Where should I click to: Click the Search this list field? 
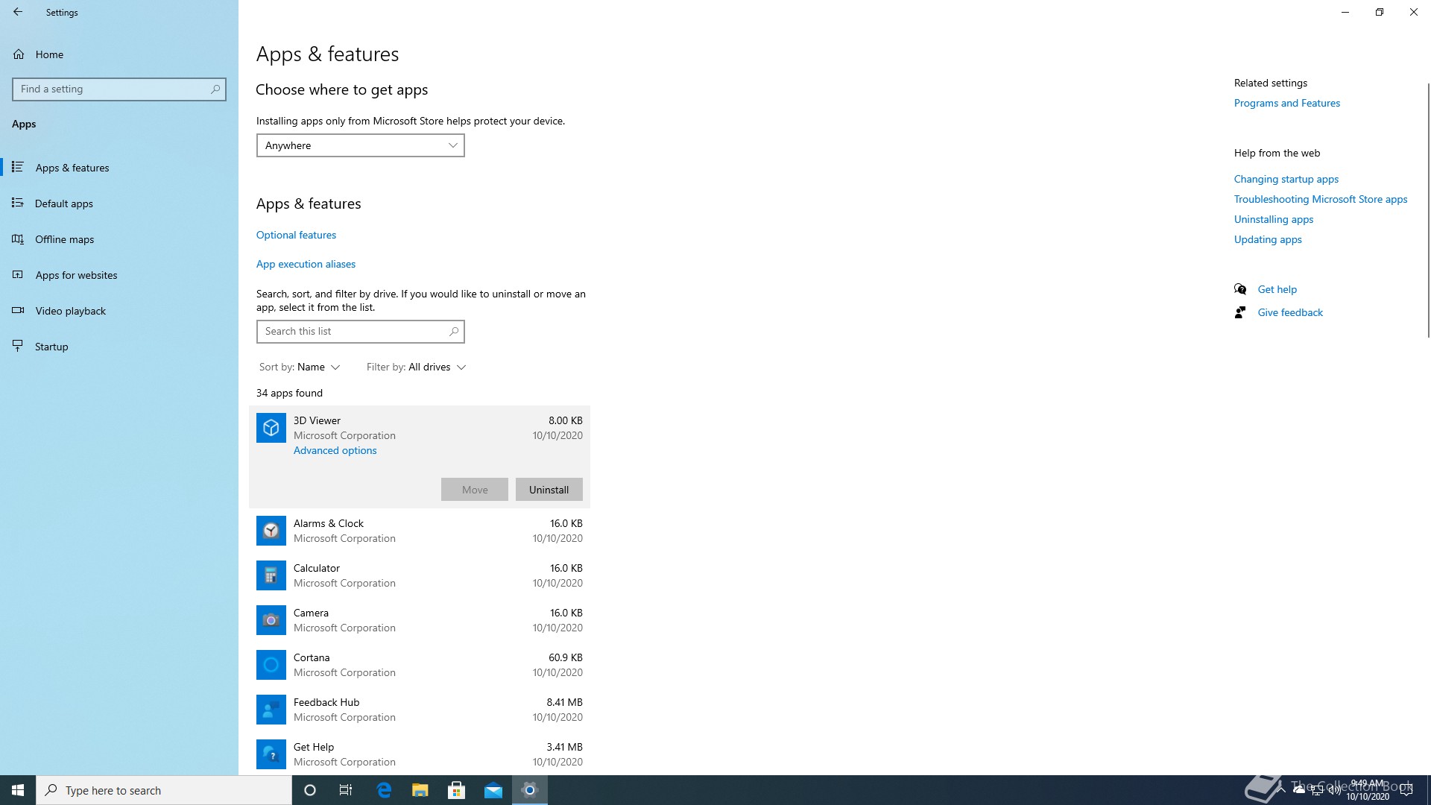click(353, 332)
